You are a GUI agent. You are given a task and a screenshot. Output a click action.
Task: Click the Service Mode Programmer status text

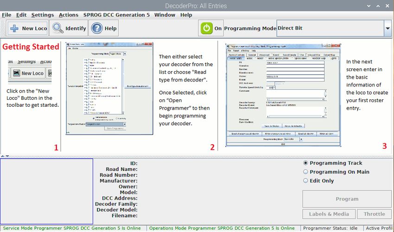(x=72, y=228)
